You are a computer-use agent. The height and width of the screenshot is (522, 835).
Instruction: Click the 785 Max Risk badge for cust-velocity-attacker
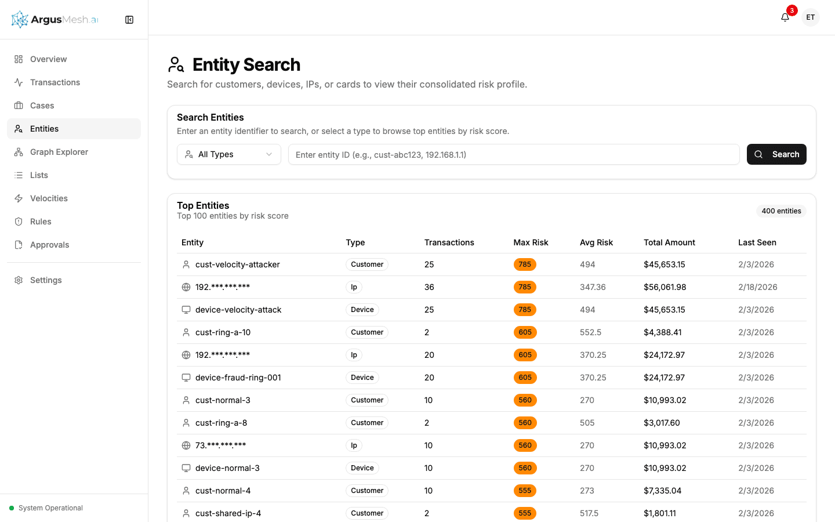pyautogui.click(x=525, y=264)
